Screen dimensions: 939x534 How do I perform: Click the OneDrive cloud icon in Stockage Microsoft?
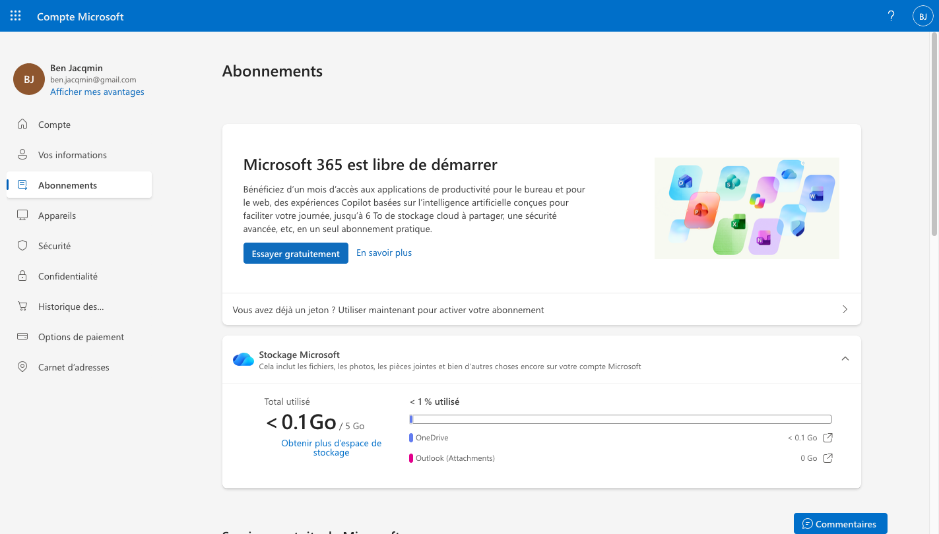[x=243, y=359]
